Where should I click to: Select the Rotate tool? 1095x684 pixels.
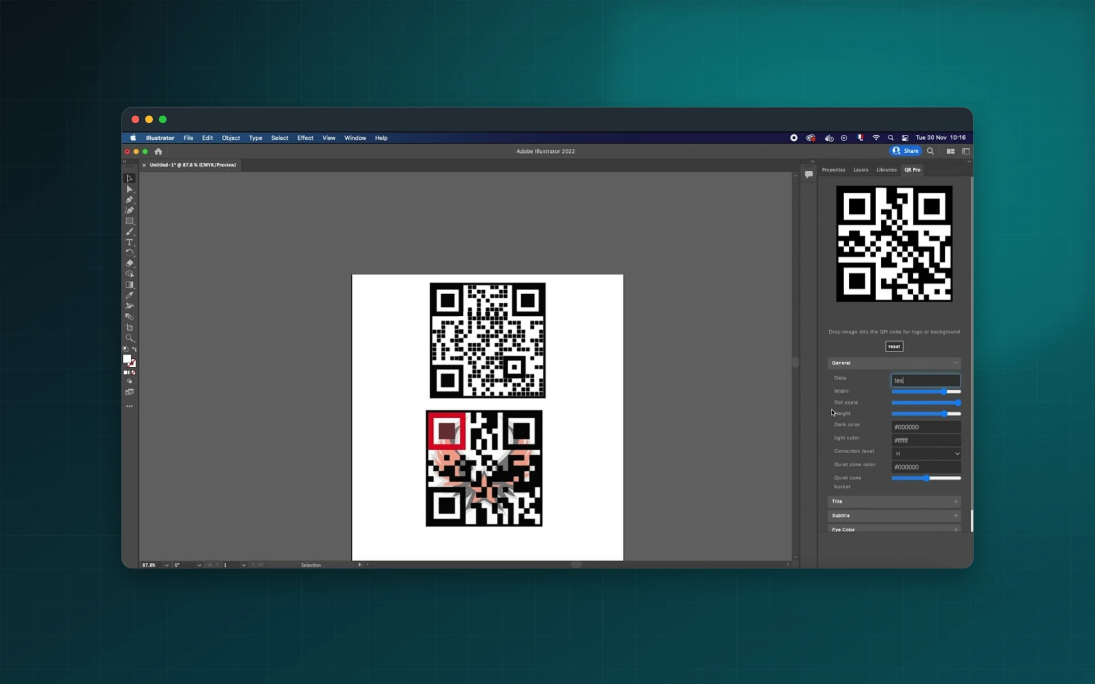pyautogui.click(x=129, y=253)
